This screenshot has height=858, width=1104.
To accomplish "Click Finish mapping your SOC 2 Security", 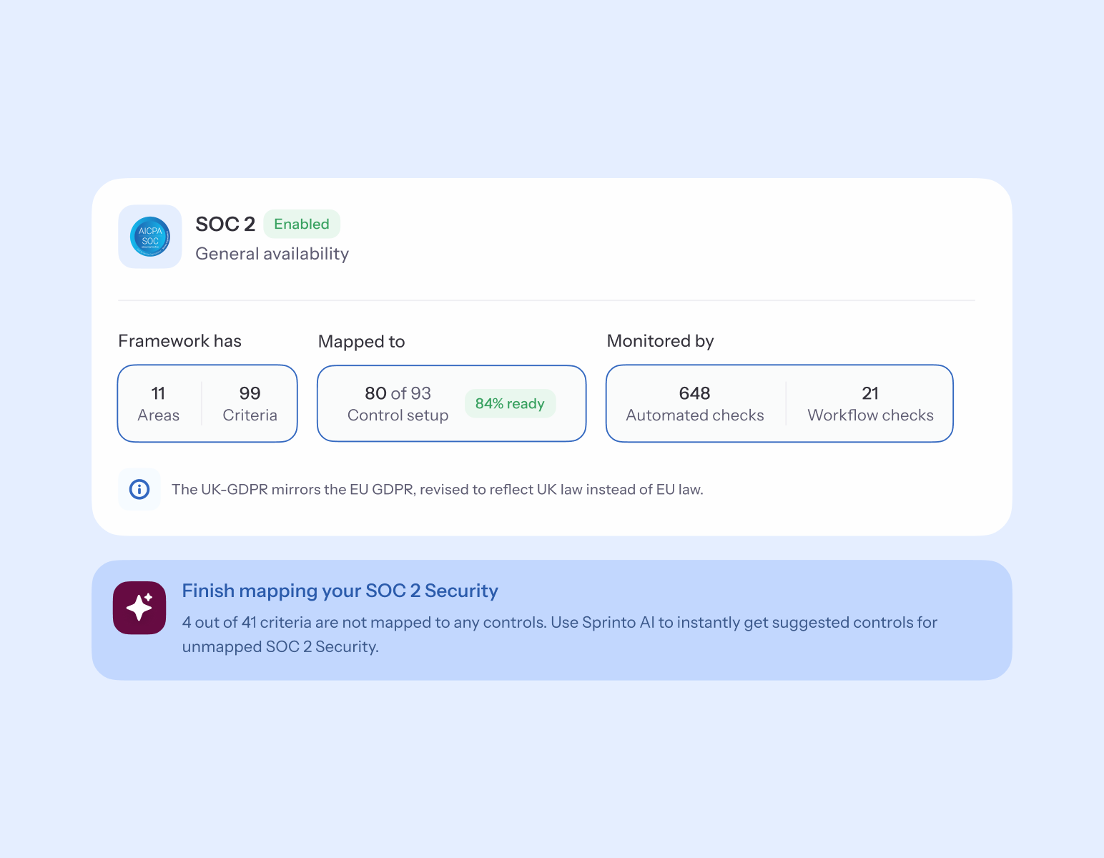I will tap(340, 591).
